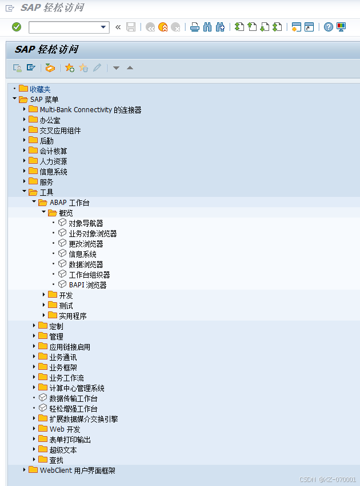Viewport: 360px width, 486px height.
Task: Expand the Web 开发 folder
Action: click(x=34, y=429)
